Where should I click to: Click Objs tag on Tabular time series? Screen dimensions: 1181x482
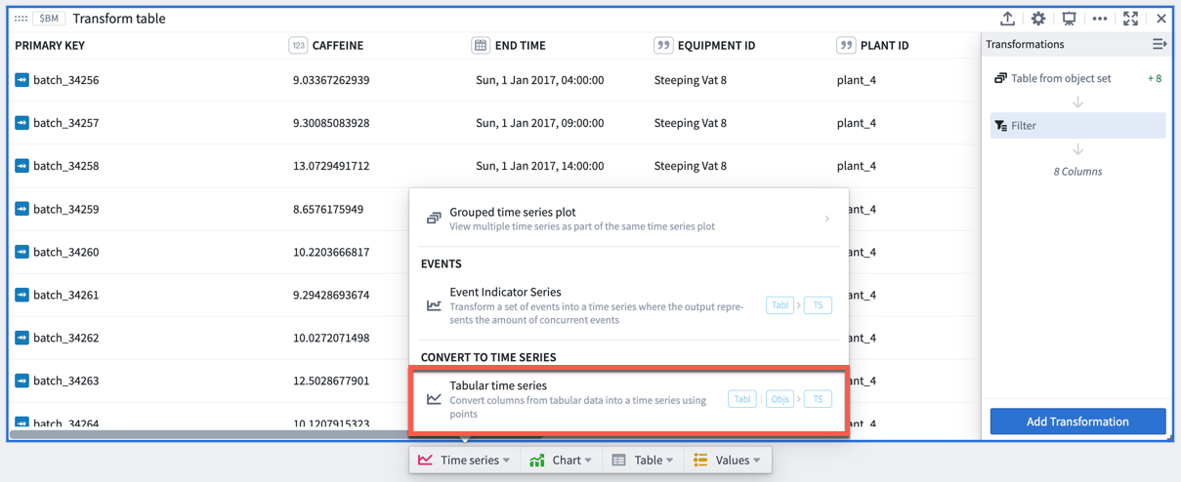coord(780,399)
